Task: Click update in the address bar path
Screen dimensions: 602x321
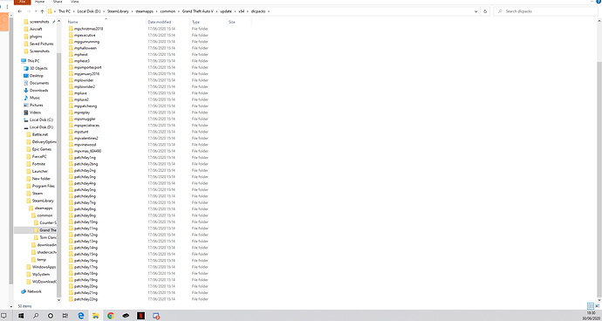Action: click(226, 11)
